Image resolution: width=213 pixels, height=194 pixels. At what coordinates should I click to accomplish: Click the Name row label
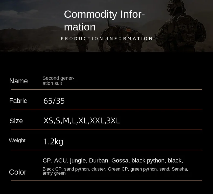point(18,81)
